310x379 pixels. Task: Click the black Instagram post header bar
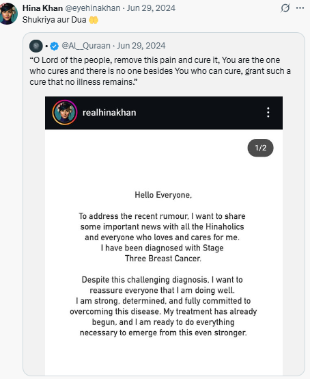click(164, 113)
